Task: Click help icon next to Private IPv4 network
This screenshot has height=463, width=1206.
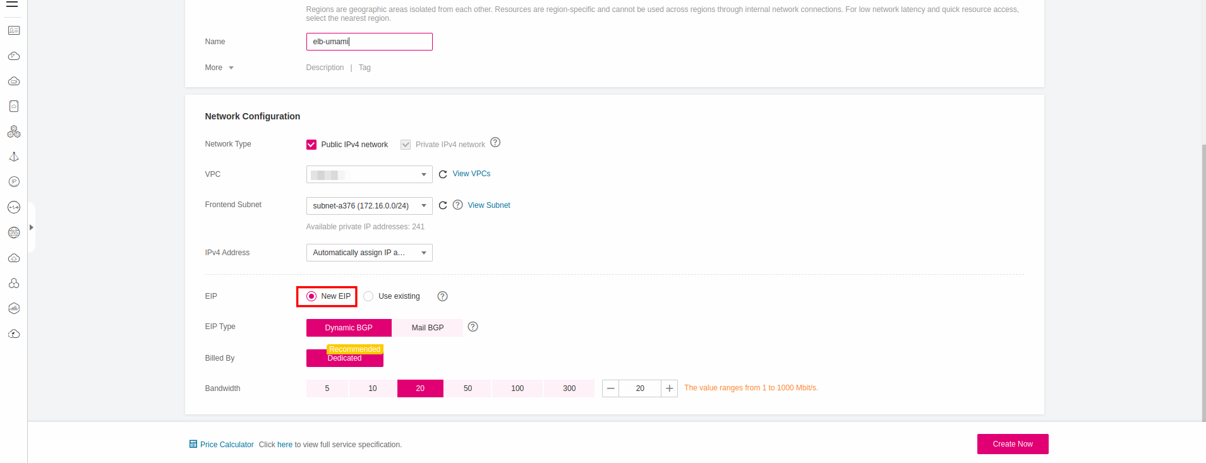Action: (495, 143)
